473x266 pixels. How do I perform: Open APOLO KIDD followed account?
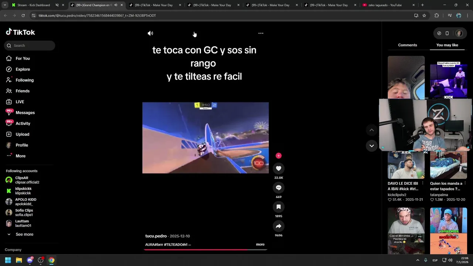click(x=25, y=202)
